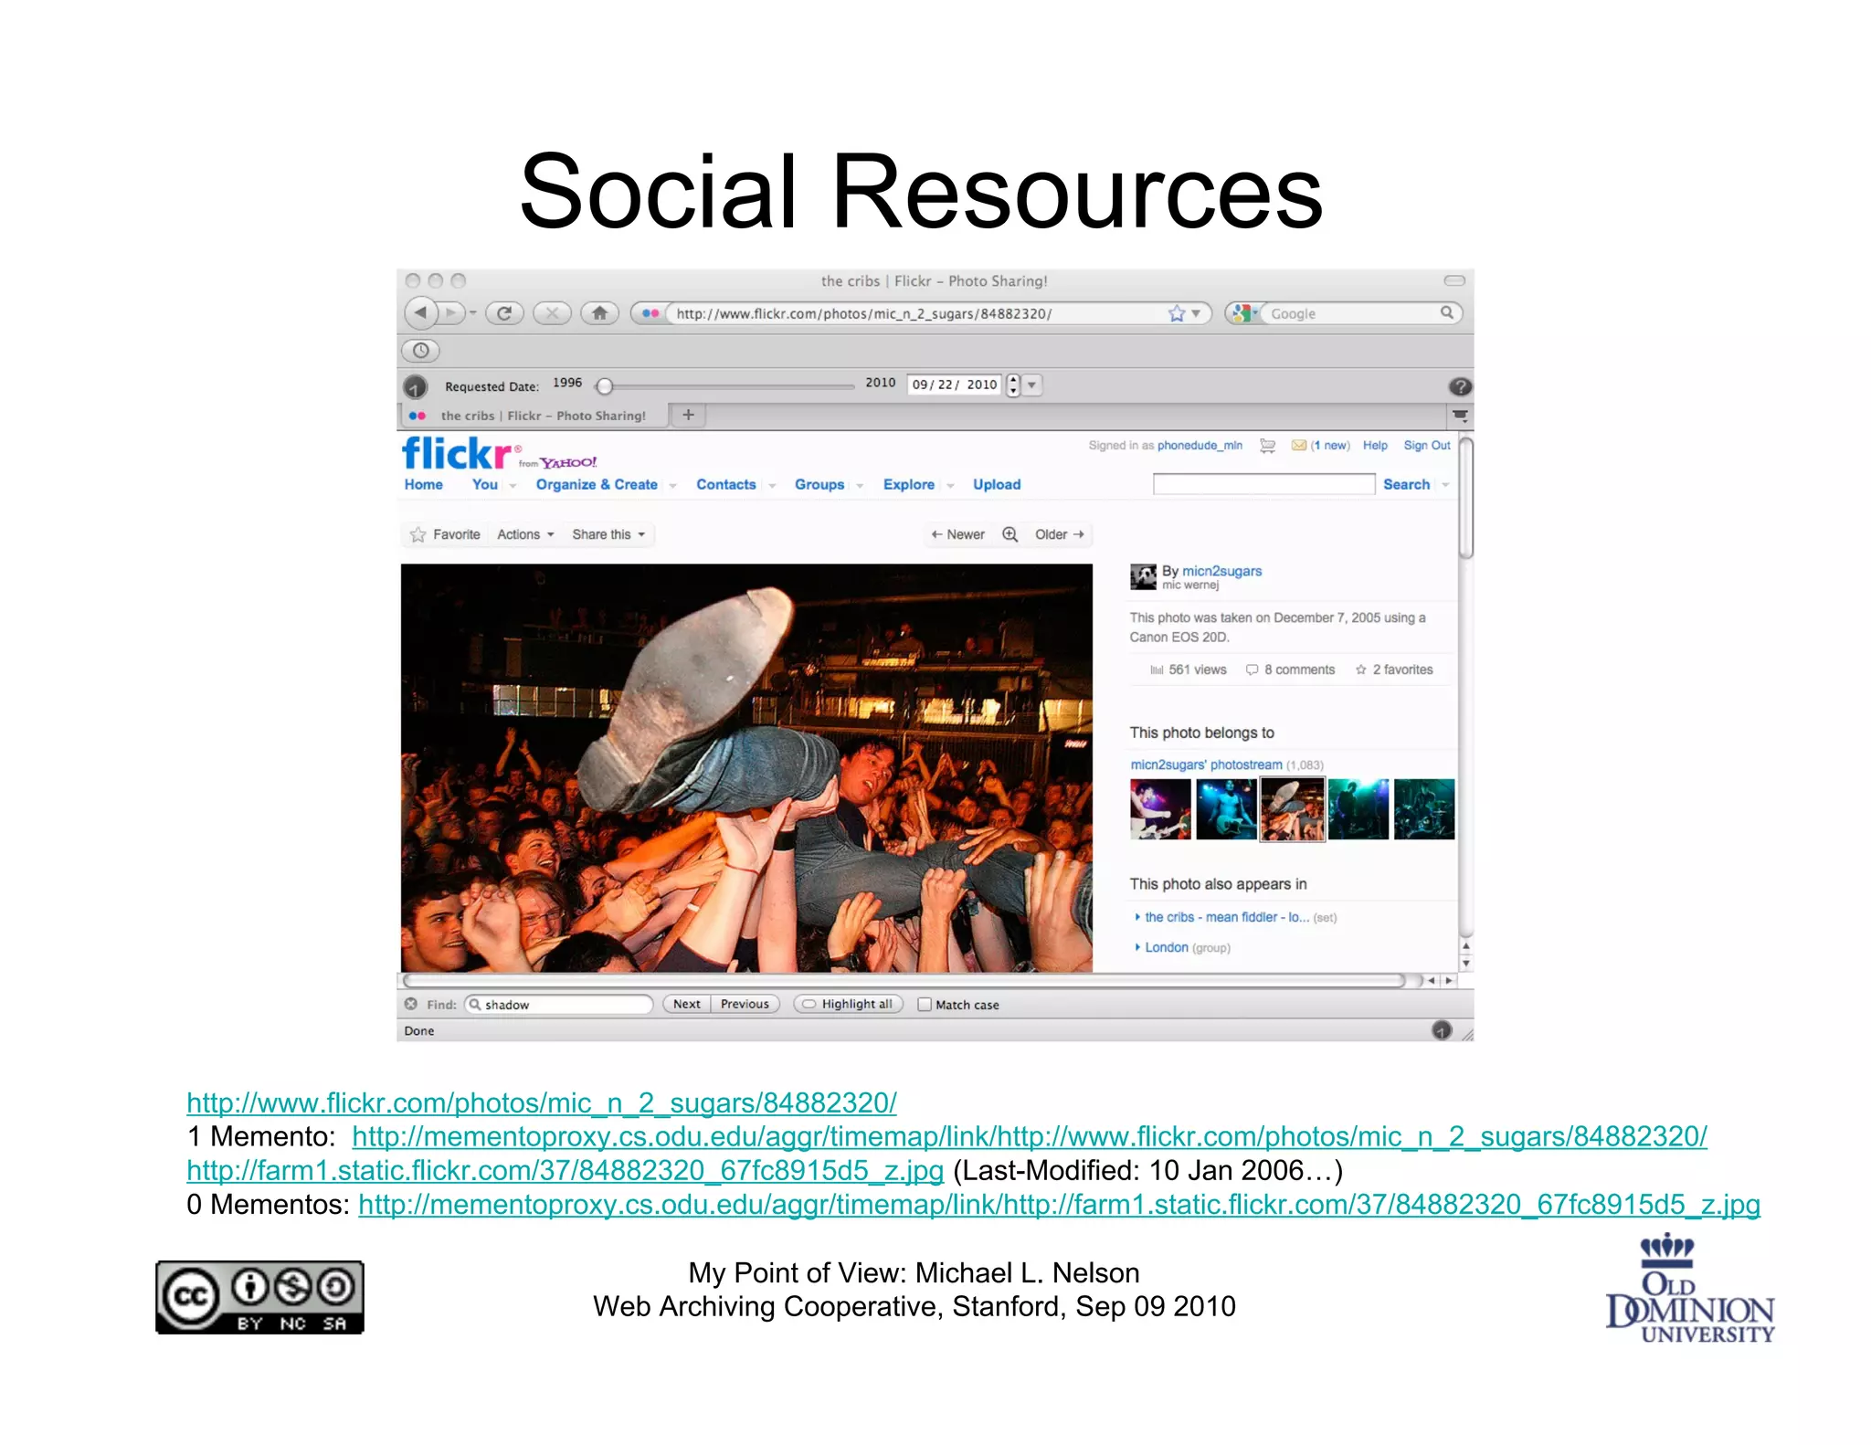
Task: Open the Explore menu item
Action: tap(909, 485)
